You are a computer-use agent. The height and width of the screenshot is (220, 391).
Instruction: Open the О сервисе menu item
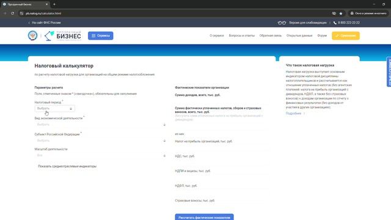pyautogui.click(x=217, y=35)
